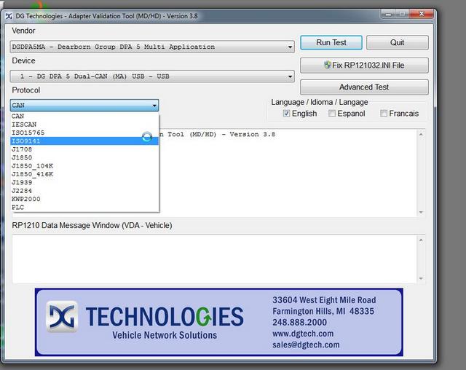Open the Device dropdown list
This screenshot has height=370, width=466.
click(290, 76)
